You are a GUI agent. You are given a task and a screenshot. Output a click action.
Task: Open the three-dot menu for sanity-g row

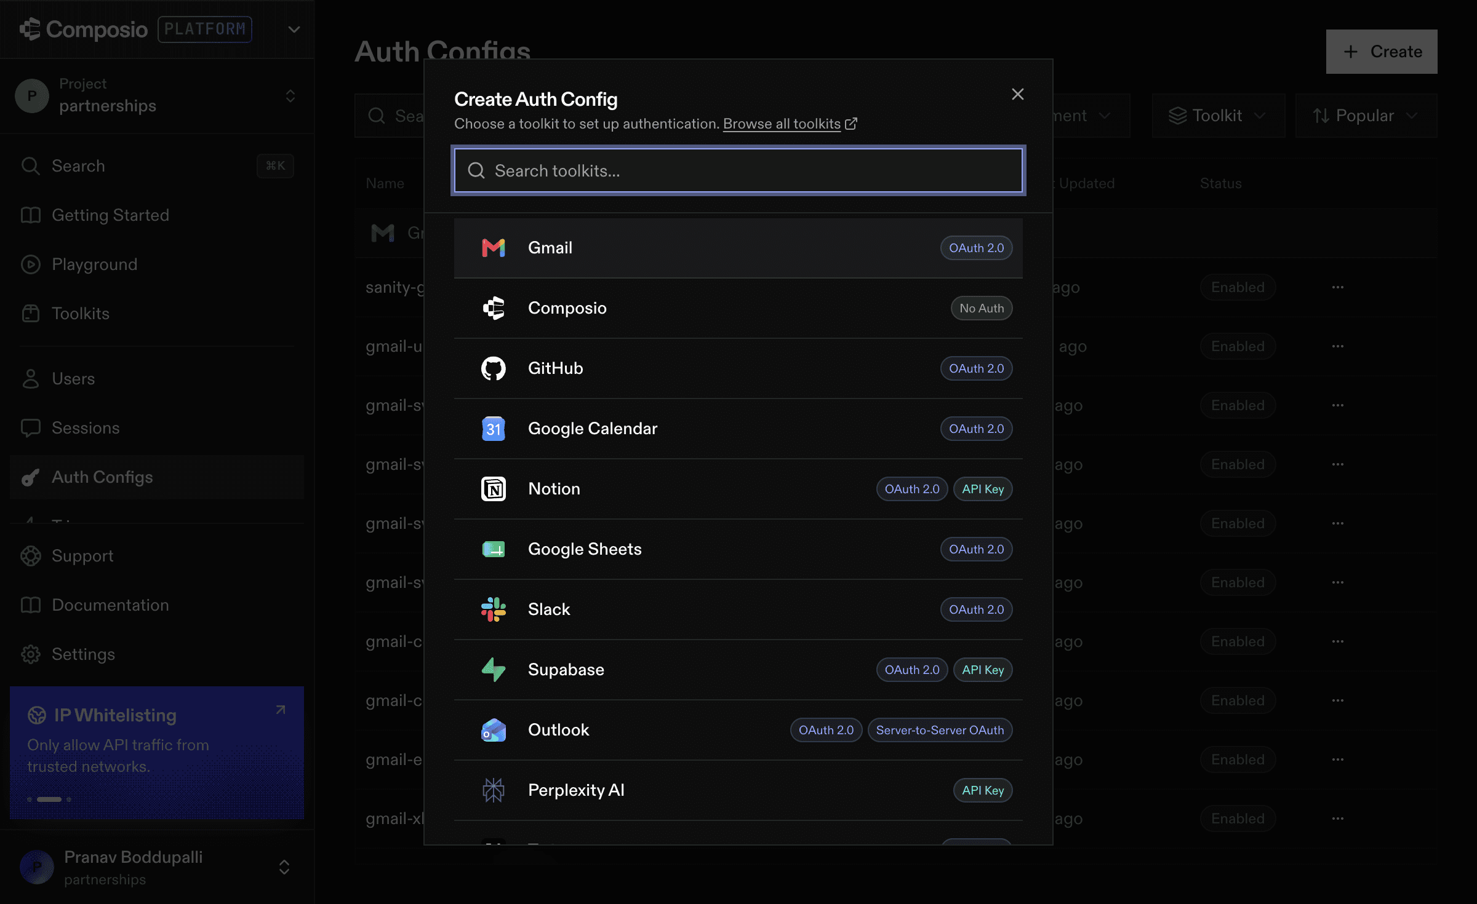coord(1337,287)
